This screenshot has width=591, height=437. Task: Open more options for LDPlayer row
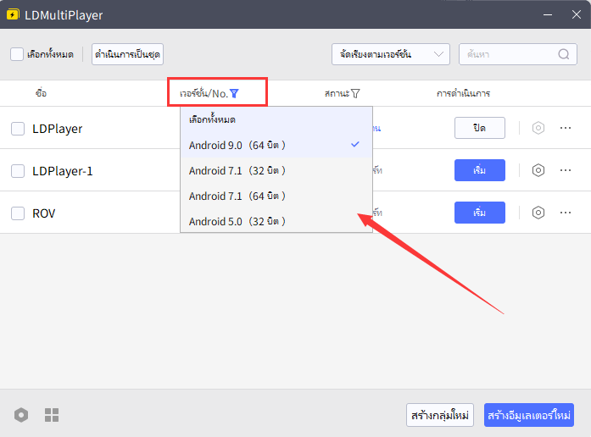[x=566, y=128]
